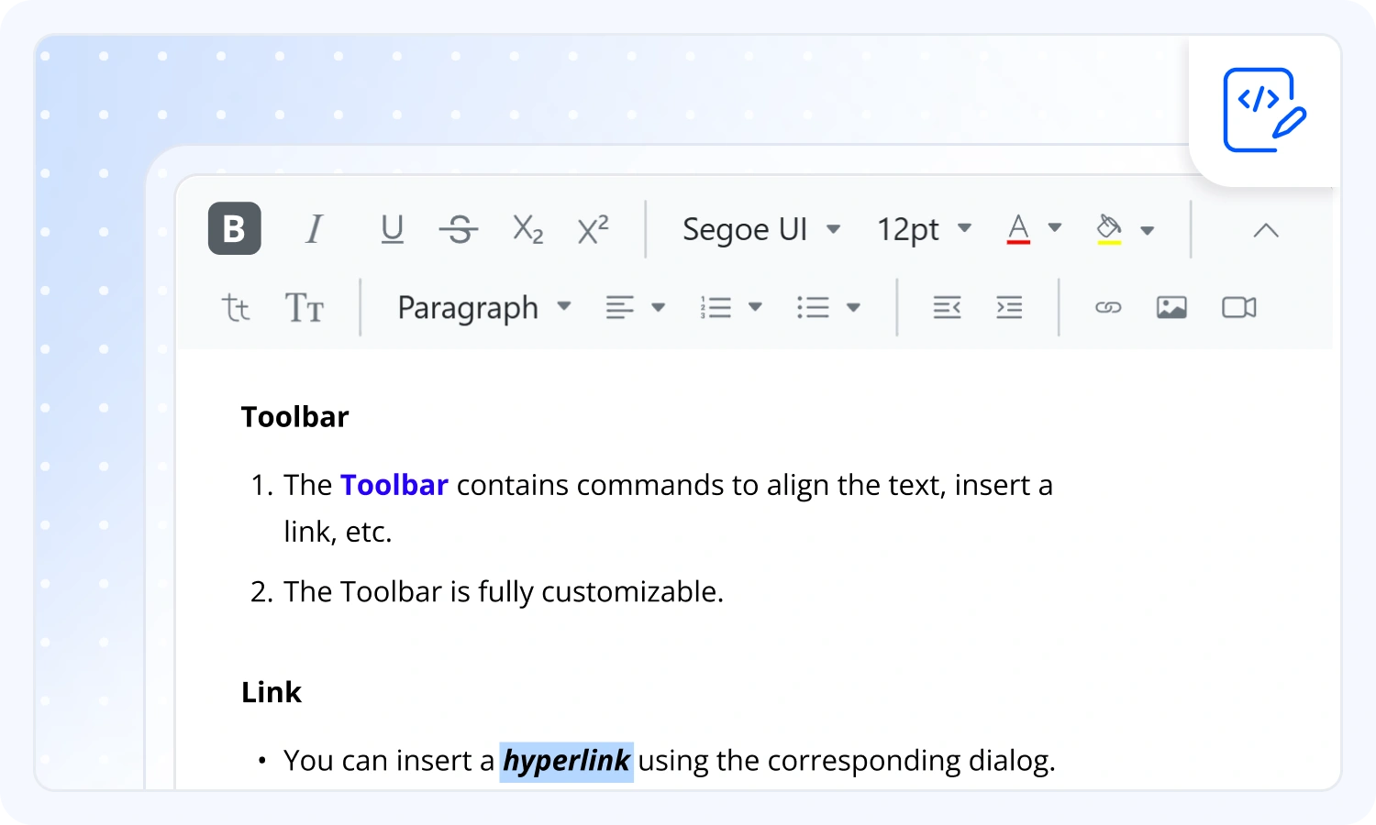The height and width of the screenshot is (825, 1376).
Task: Click the blue Toolbar text
Action: click(394, 484)
